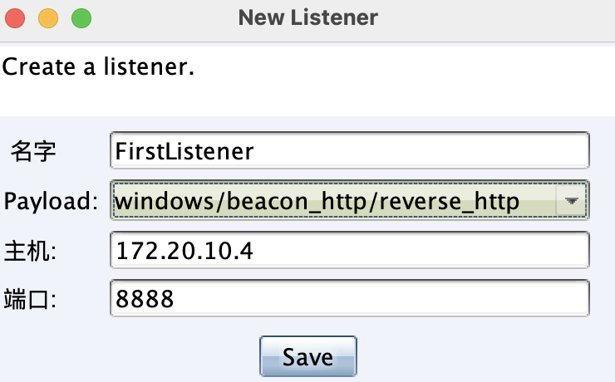This screenshot has width=615, height=382.
Task: Select the windows/beacon_http/reverse_http payload text
Action: (317, 200)
